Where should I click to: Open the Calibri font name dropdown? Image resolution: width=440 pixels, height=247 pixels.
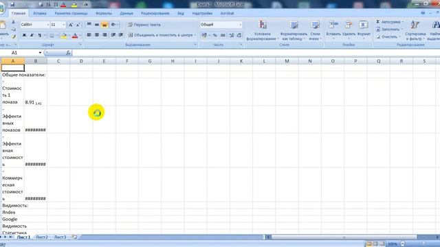pyautogui.click(x=47, y=25)
